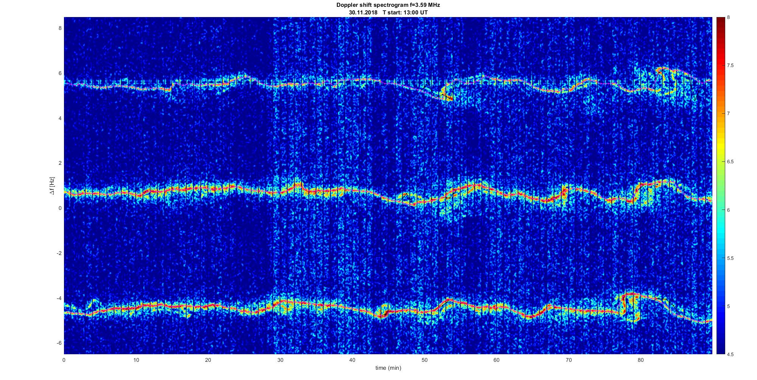Viewport: 757px width, 380px height.
Task: Click colorbar tick label '4.5'
Action: (x=731, y=355)
